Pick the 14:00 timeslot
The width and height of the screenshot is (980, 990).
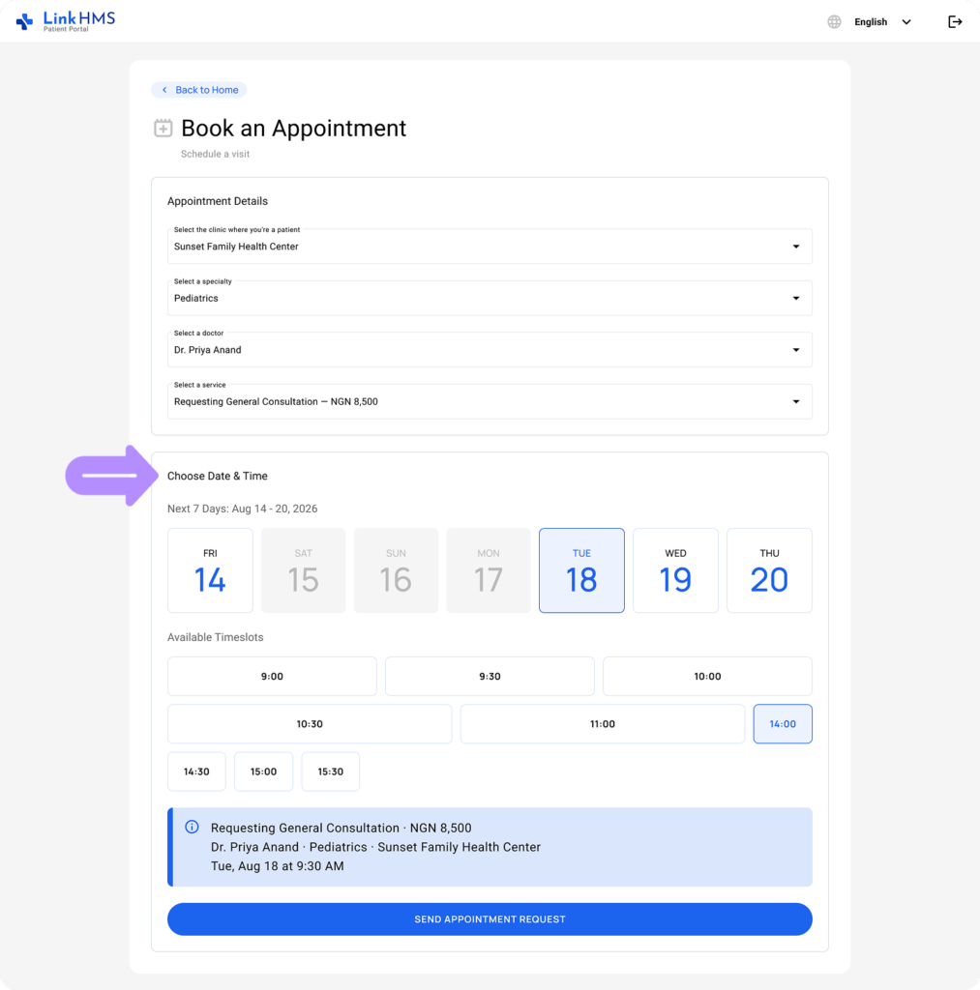pyautogui.click(x=783, y=724)
